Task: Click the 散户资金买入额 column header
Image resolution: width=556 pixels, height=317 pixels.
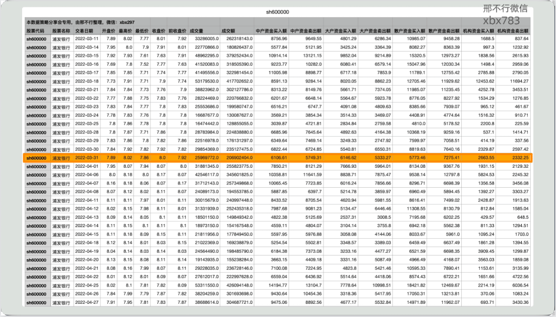Action: 410,31
